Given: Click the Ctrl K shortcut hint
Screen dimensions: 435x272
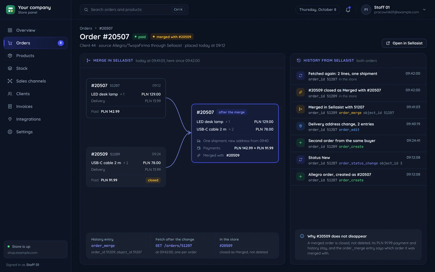Looking at the screenshot, I should coord(178,10).
